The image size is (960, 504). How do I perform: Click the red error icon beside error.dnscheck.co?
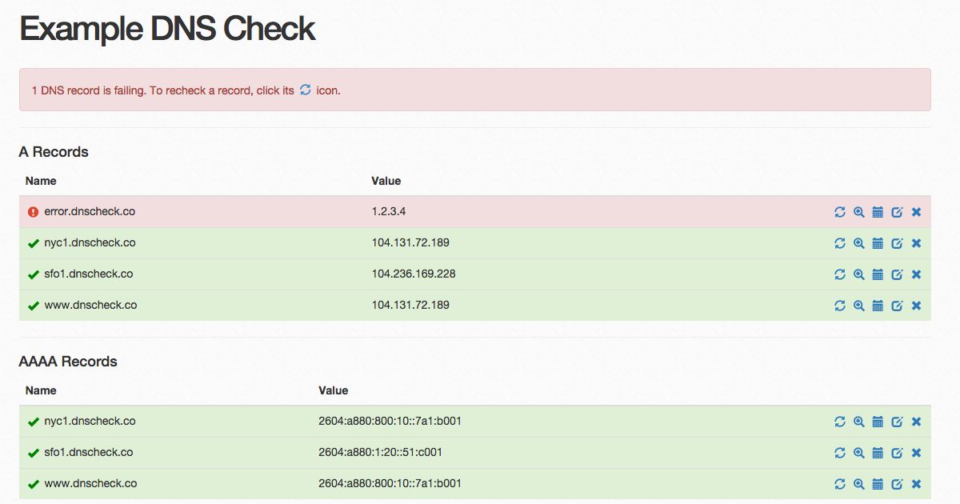click(33, 212)
